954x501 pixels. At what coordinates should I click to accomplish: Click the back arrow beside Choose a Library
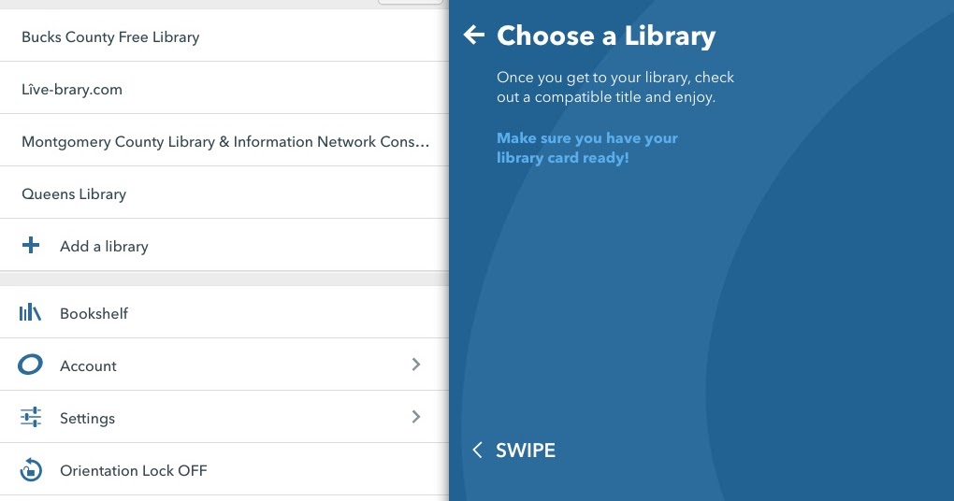(x=474, y=36)
